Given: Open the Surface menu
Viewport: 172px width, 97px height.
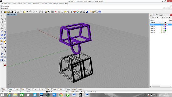Looking at the screenshot, I should coord(20,4).
